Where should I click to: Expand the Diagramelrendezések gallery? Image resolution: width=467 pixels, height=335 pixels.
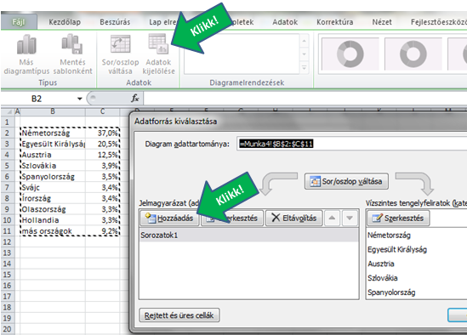[x=304, y=68]
